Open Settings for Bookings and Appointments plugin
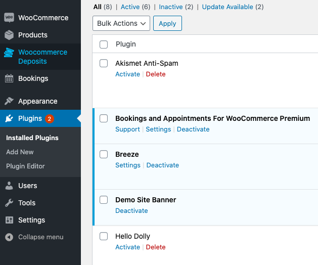The image size is (318, 265). 158,129
